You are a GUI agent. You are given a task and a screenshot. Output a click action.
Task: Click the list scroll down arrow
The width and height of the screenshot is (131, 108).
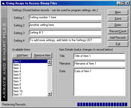pos(50,94)
